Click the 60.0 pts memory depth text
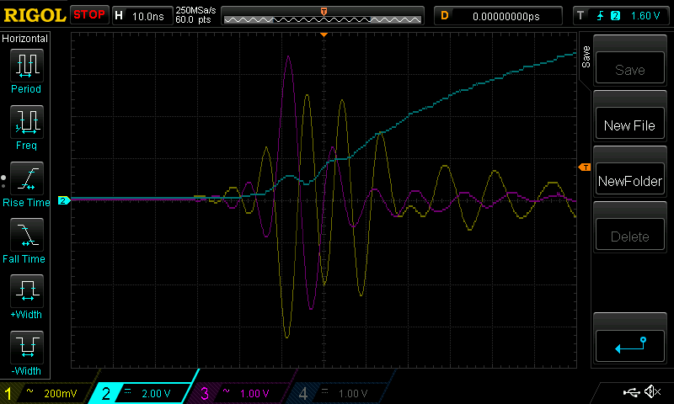The image size is (674, 404). (193, 19)
